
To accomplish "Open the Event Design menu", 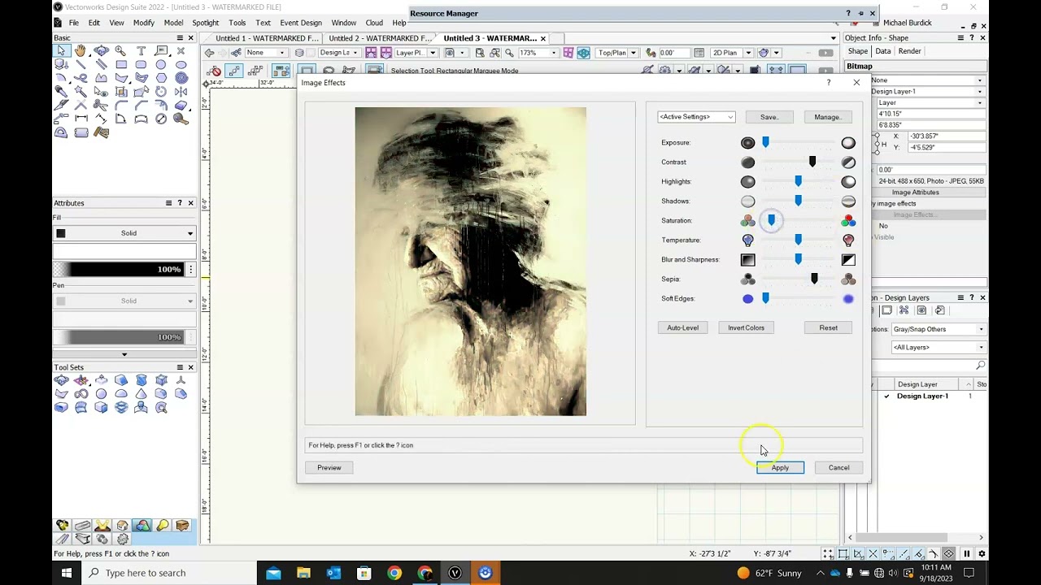I will tap(300, 23).
